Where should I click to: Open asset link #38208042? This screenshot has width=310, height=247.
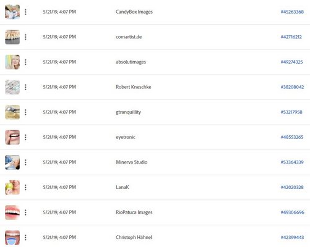292,87
